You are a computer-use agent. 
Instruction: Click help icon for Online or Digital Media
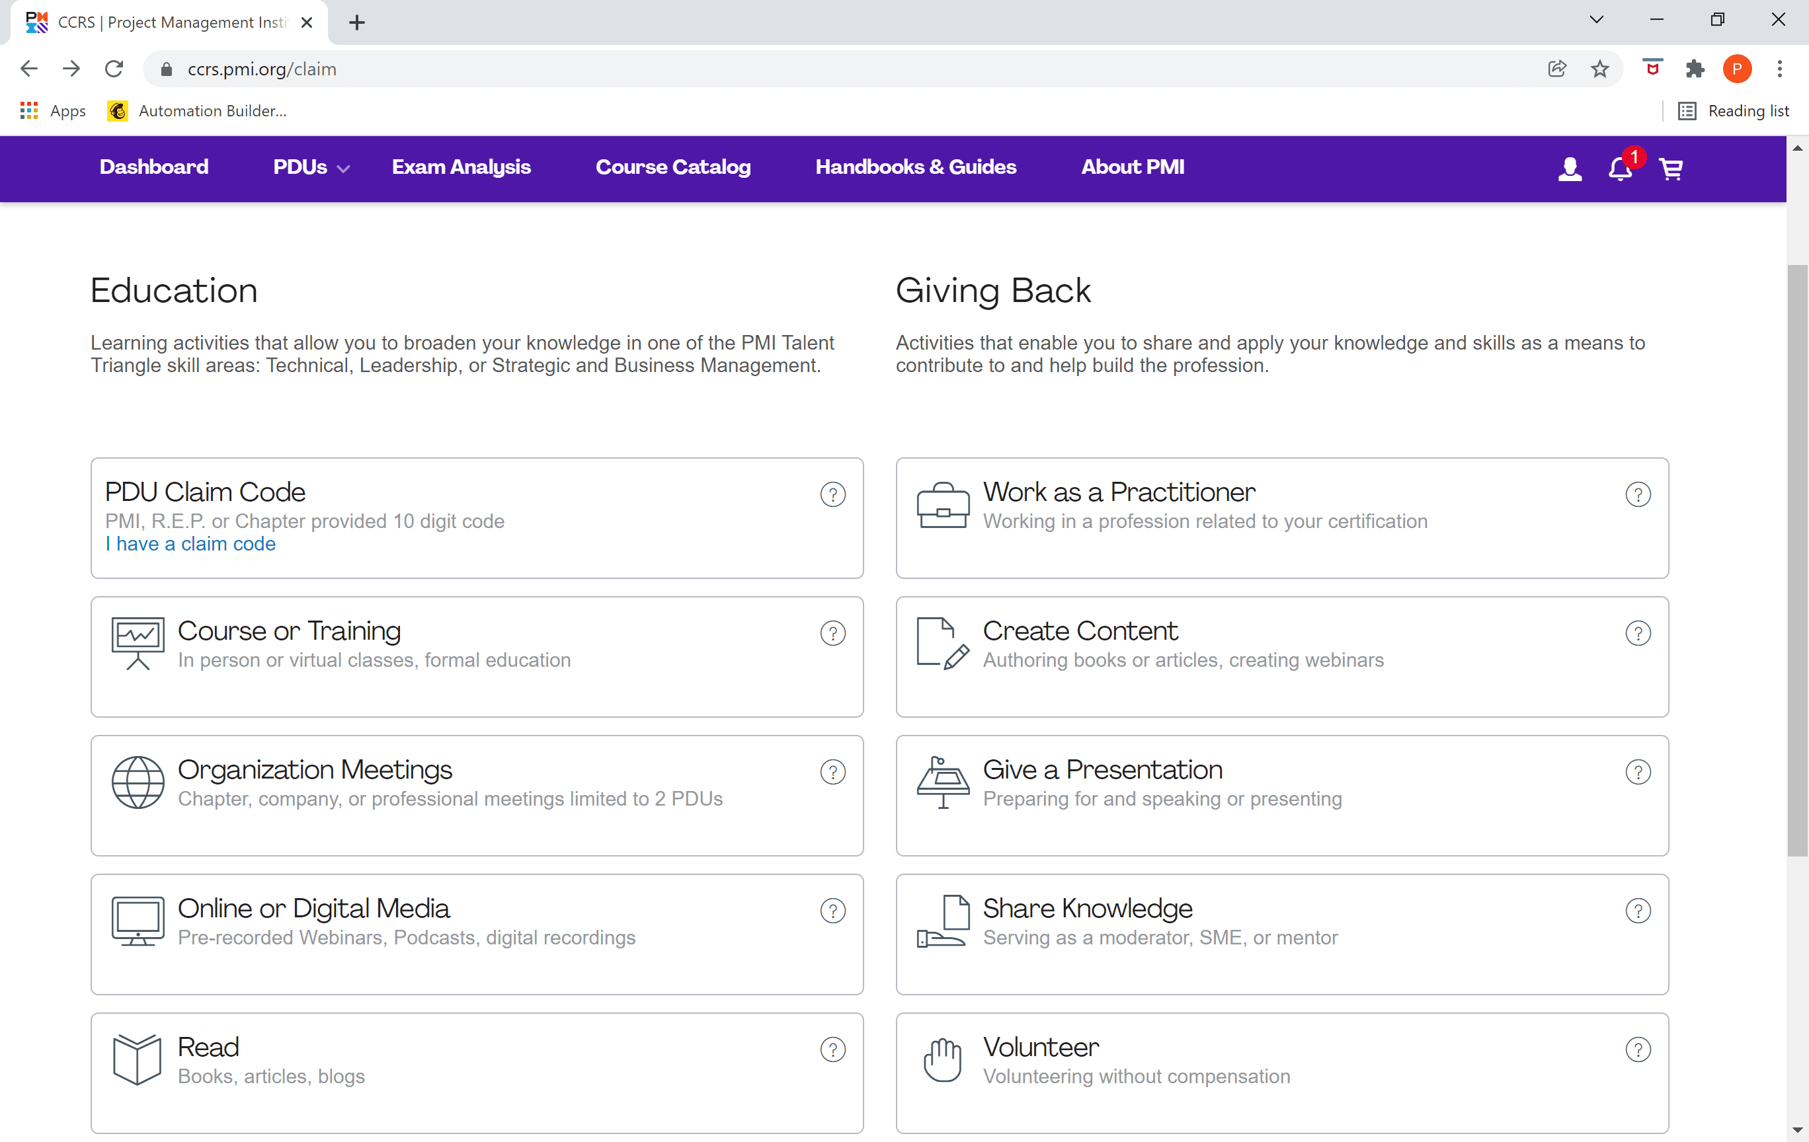tap(832, 911)
